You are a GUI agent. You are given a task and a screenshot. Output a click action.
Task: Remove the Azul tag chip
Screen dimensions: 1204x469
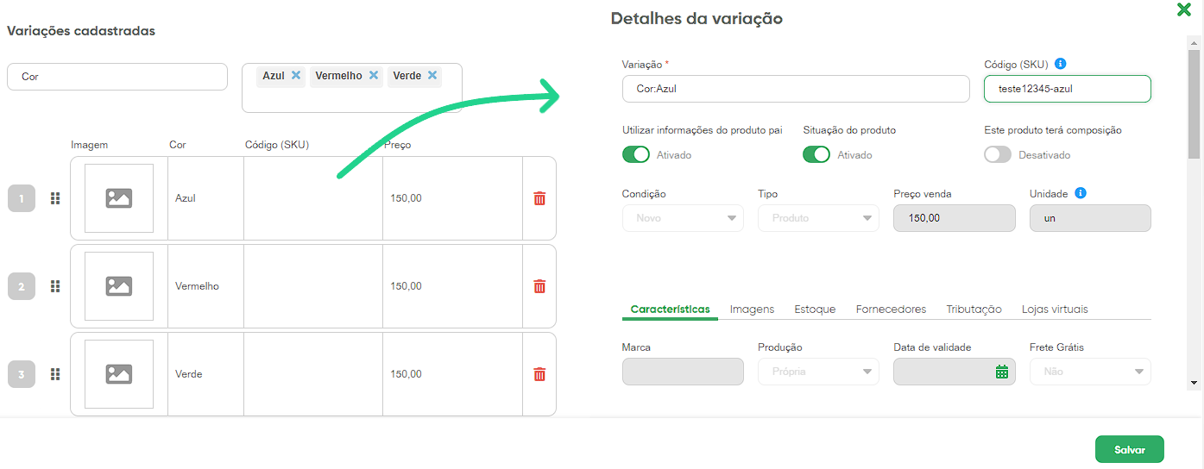click(x=296, y=76)
